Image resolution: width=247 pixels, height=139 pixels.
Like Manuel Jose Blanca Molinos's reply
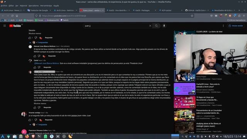[35, 56]
